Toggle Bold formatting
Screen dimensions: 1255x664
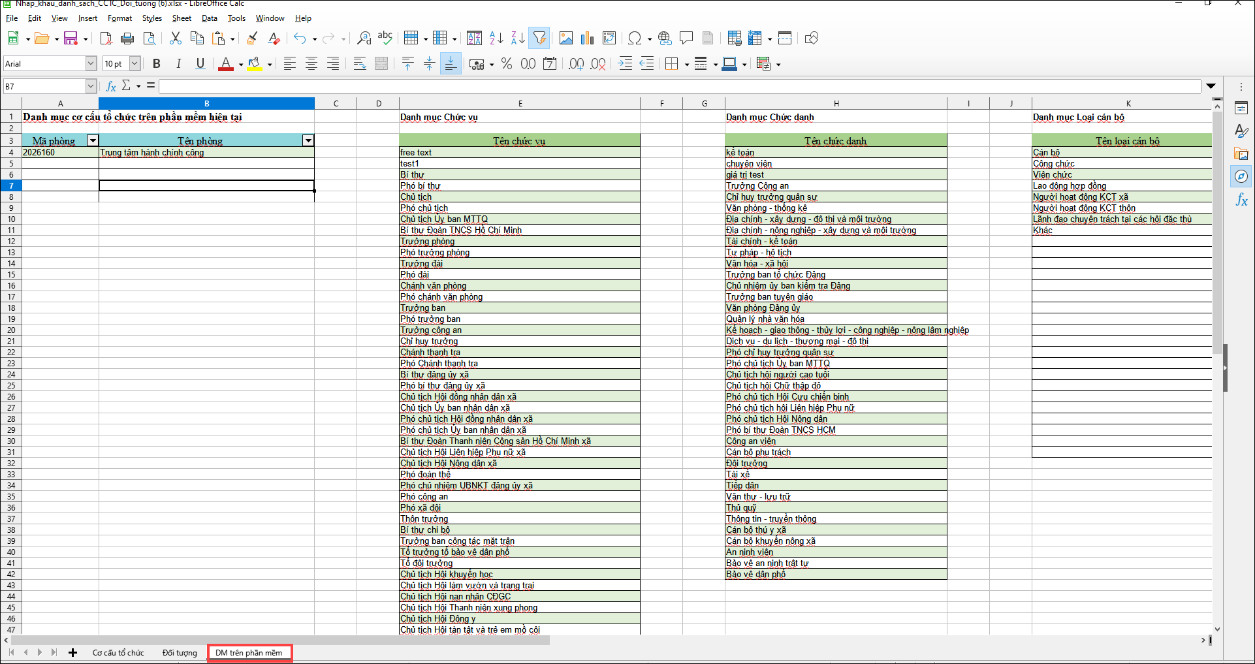(x=157, y=63)
